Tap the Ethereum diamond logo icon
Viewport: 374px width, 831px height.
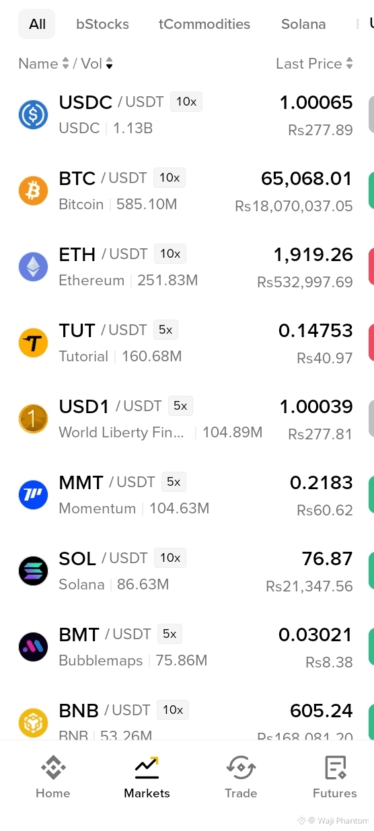click(33, 267)
